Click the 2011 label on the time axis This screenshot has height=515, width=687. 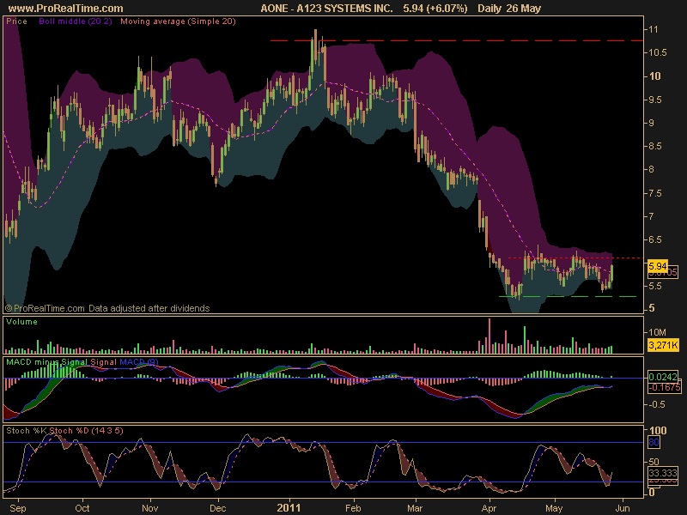[289, 508]
